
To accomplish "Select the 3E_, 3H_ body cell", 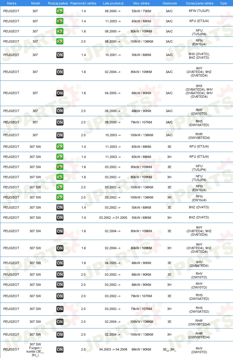I will point(169,349).
